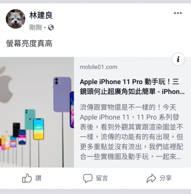Click the post text 螢幕亮度真高
This screenshot has height=194, width=191.
29,44
